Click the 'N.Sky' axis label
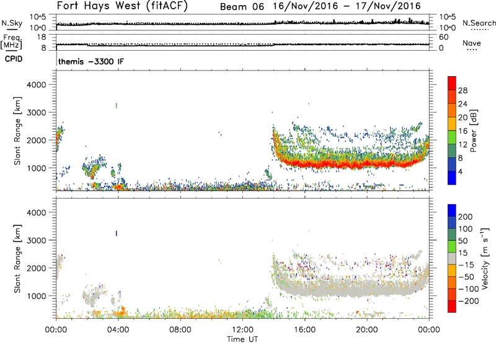The height and width of the screenshot is (343, 496). tap(12, 23)
